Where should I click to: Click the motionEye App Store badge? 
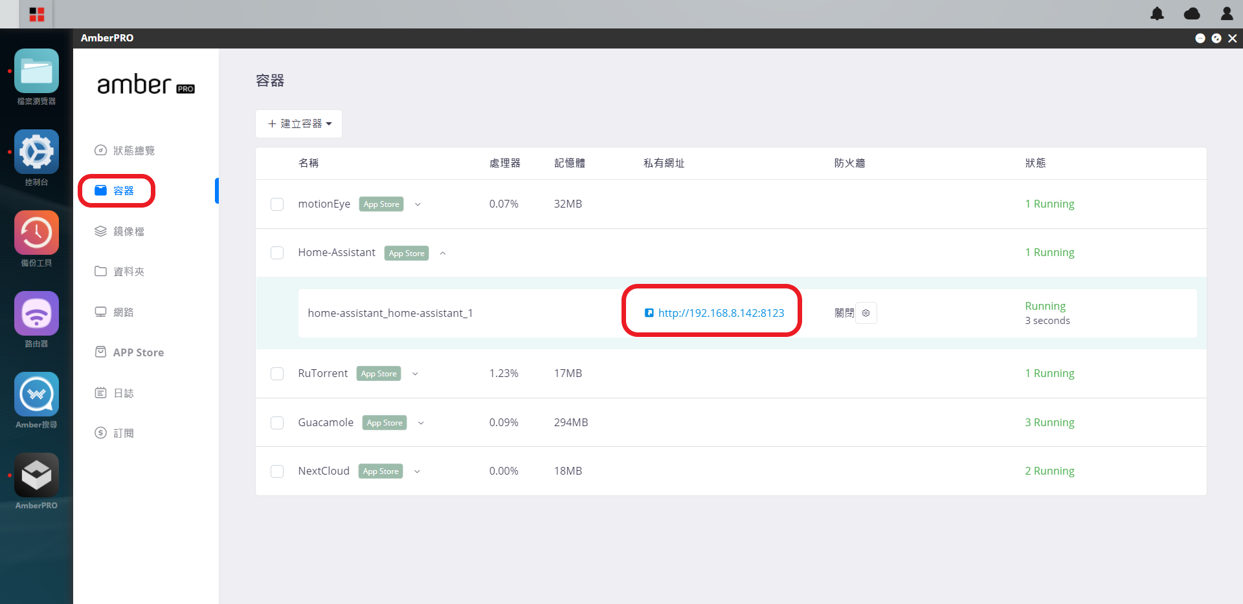click(381, 204)
